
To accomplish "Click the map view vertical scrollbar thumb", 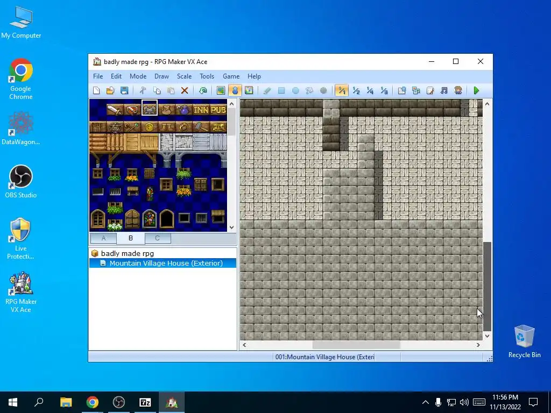I will [x=487, y=286].
